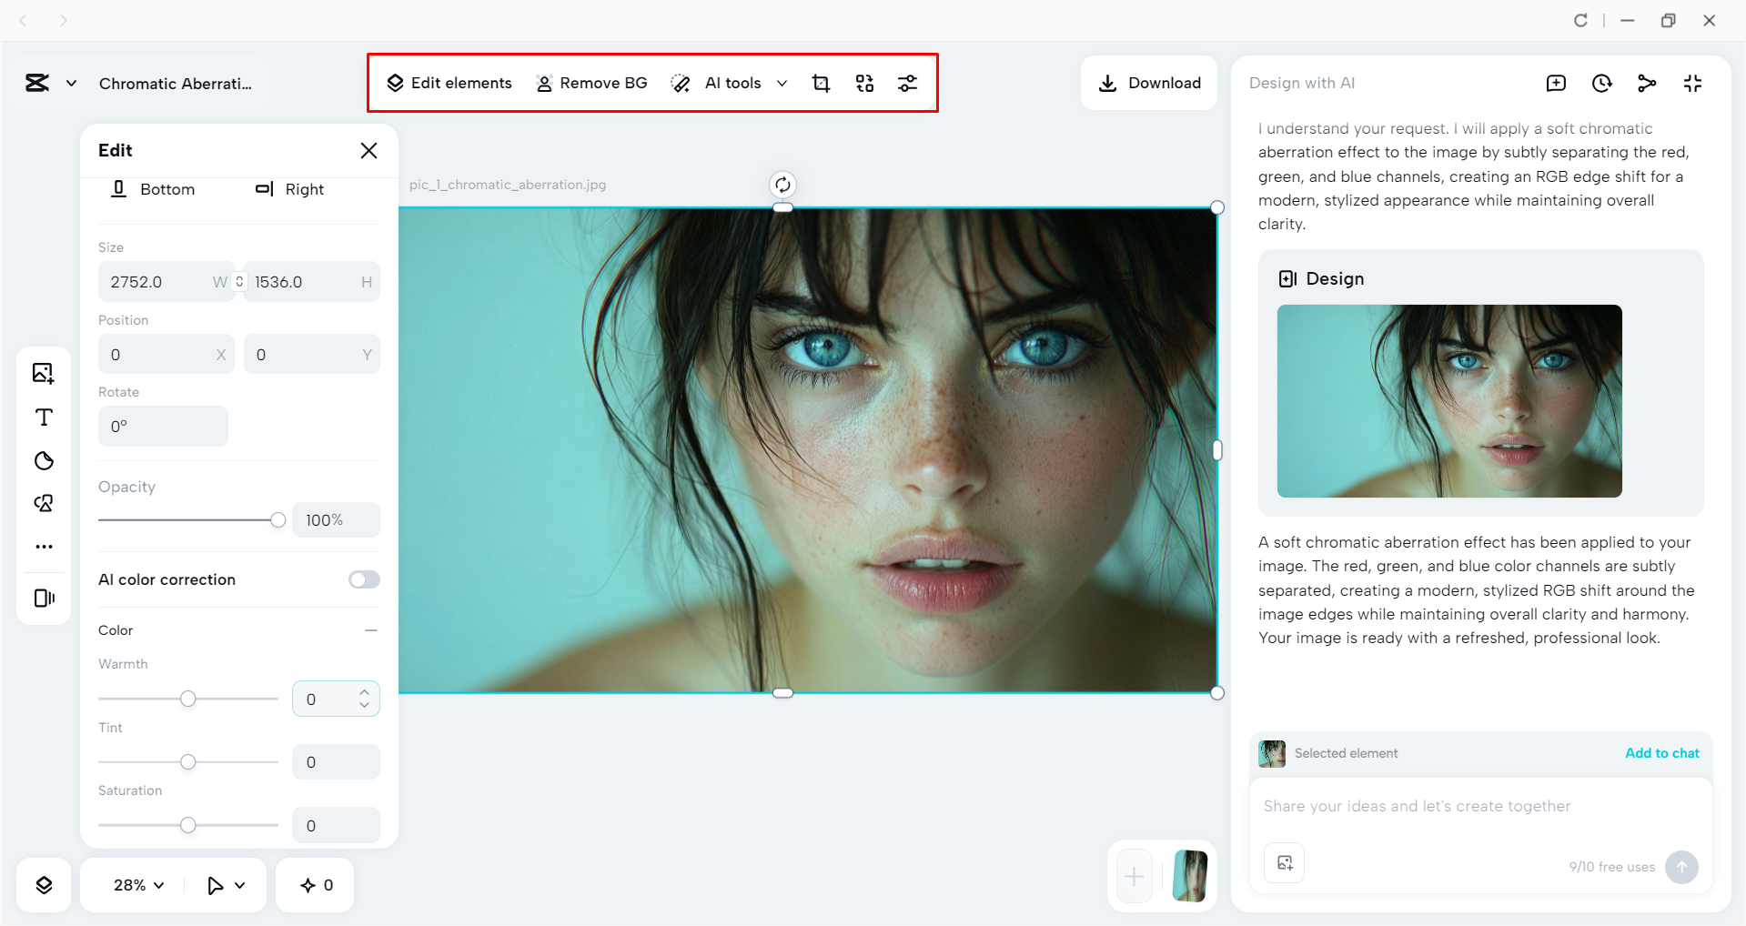Image resolution: width=1746 pixels, height=926 pixels.
Task: Switch to the Remove BG tab
Action: pyautogui.click(x=592, y=83)
